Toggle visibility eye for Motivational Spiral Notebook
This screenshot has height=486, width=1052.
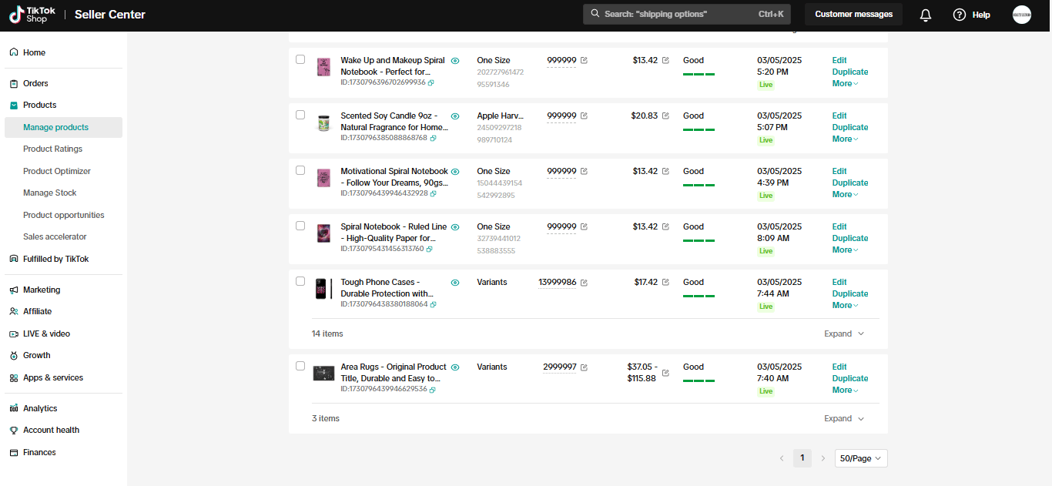click(455, 172)
